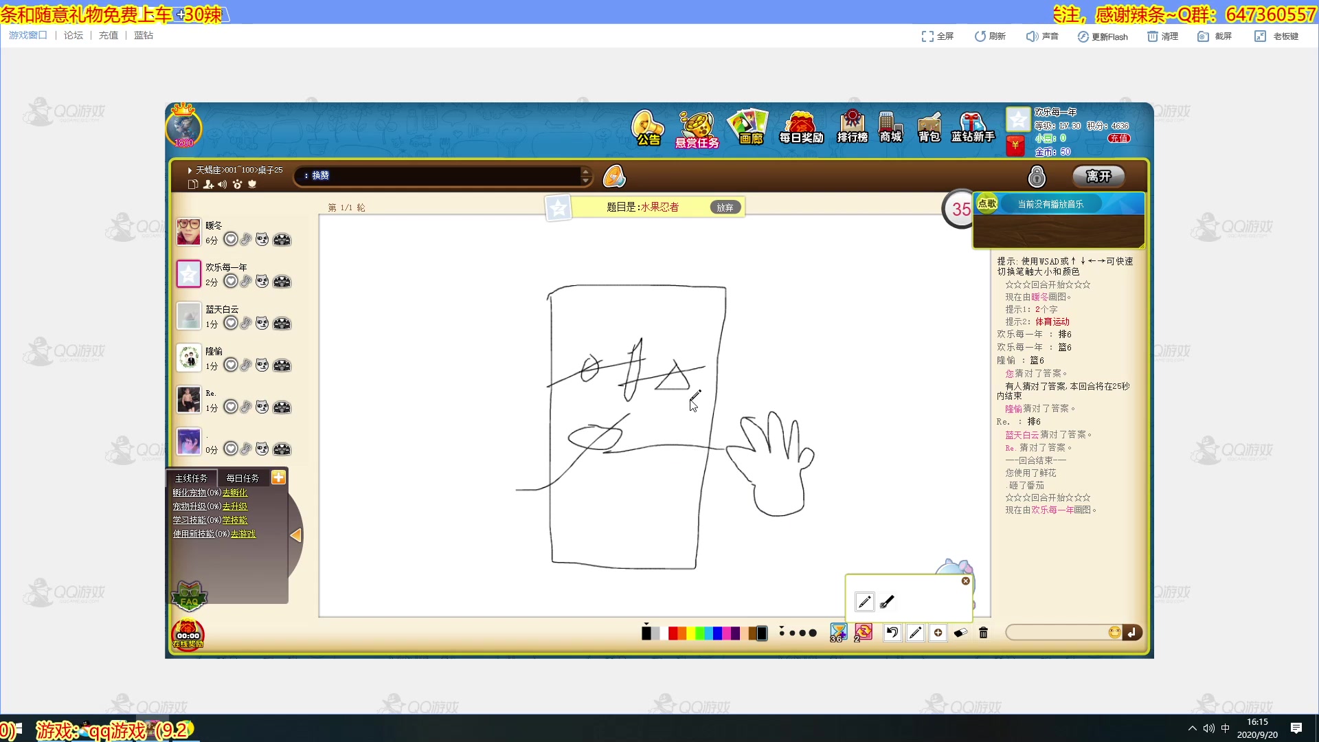The width and height of the screenshot is (1319, 742).
Task: Click the 点歌 song request button
Action: coord(987,203)
